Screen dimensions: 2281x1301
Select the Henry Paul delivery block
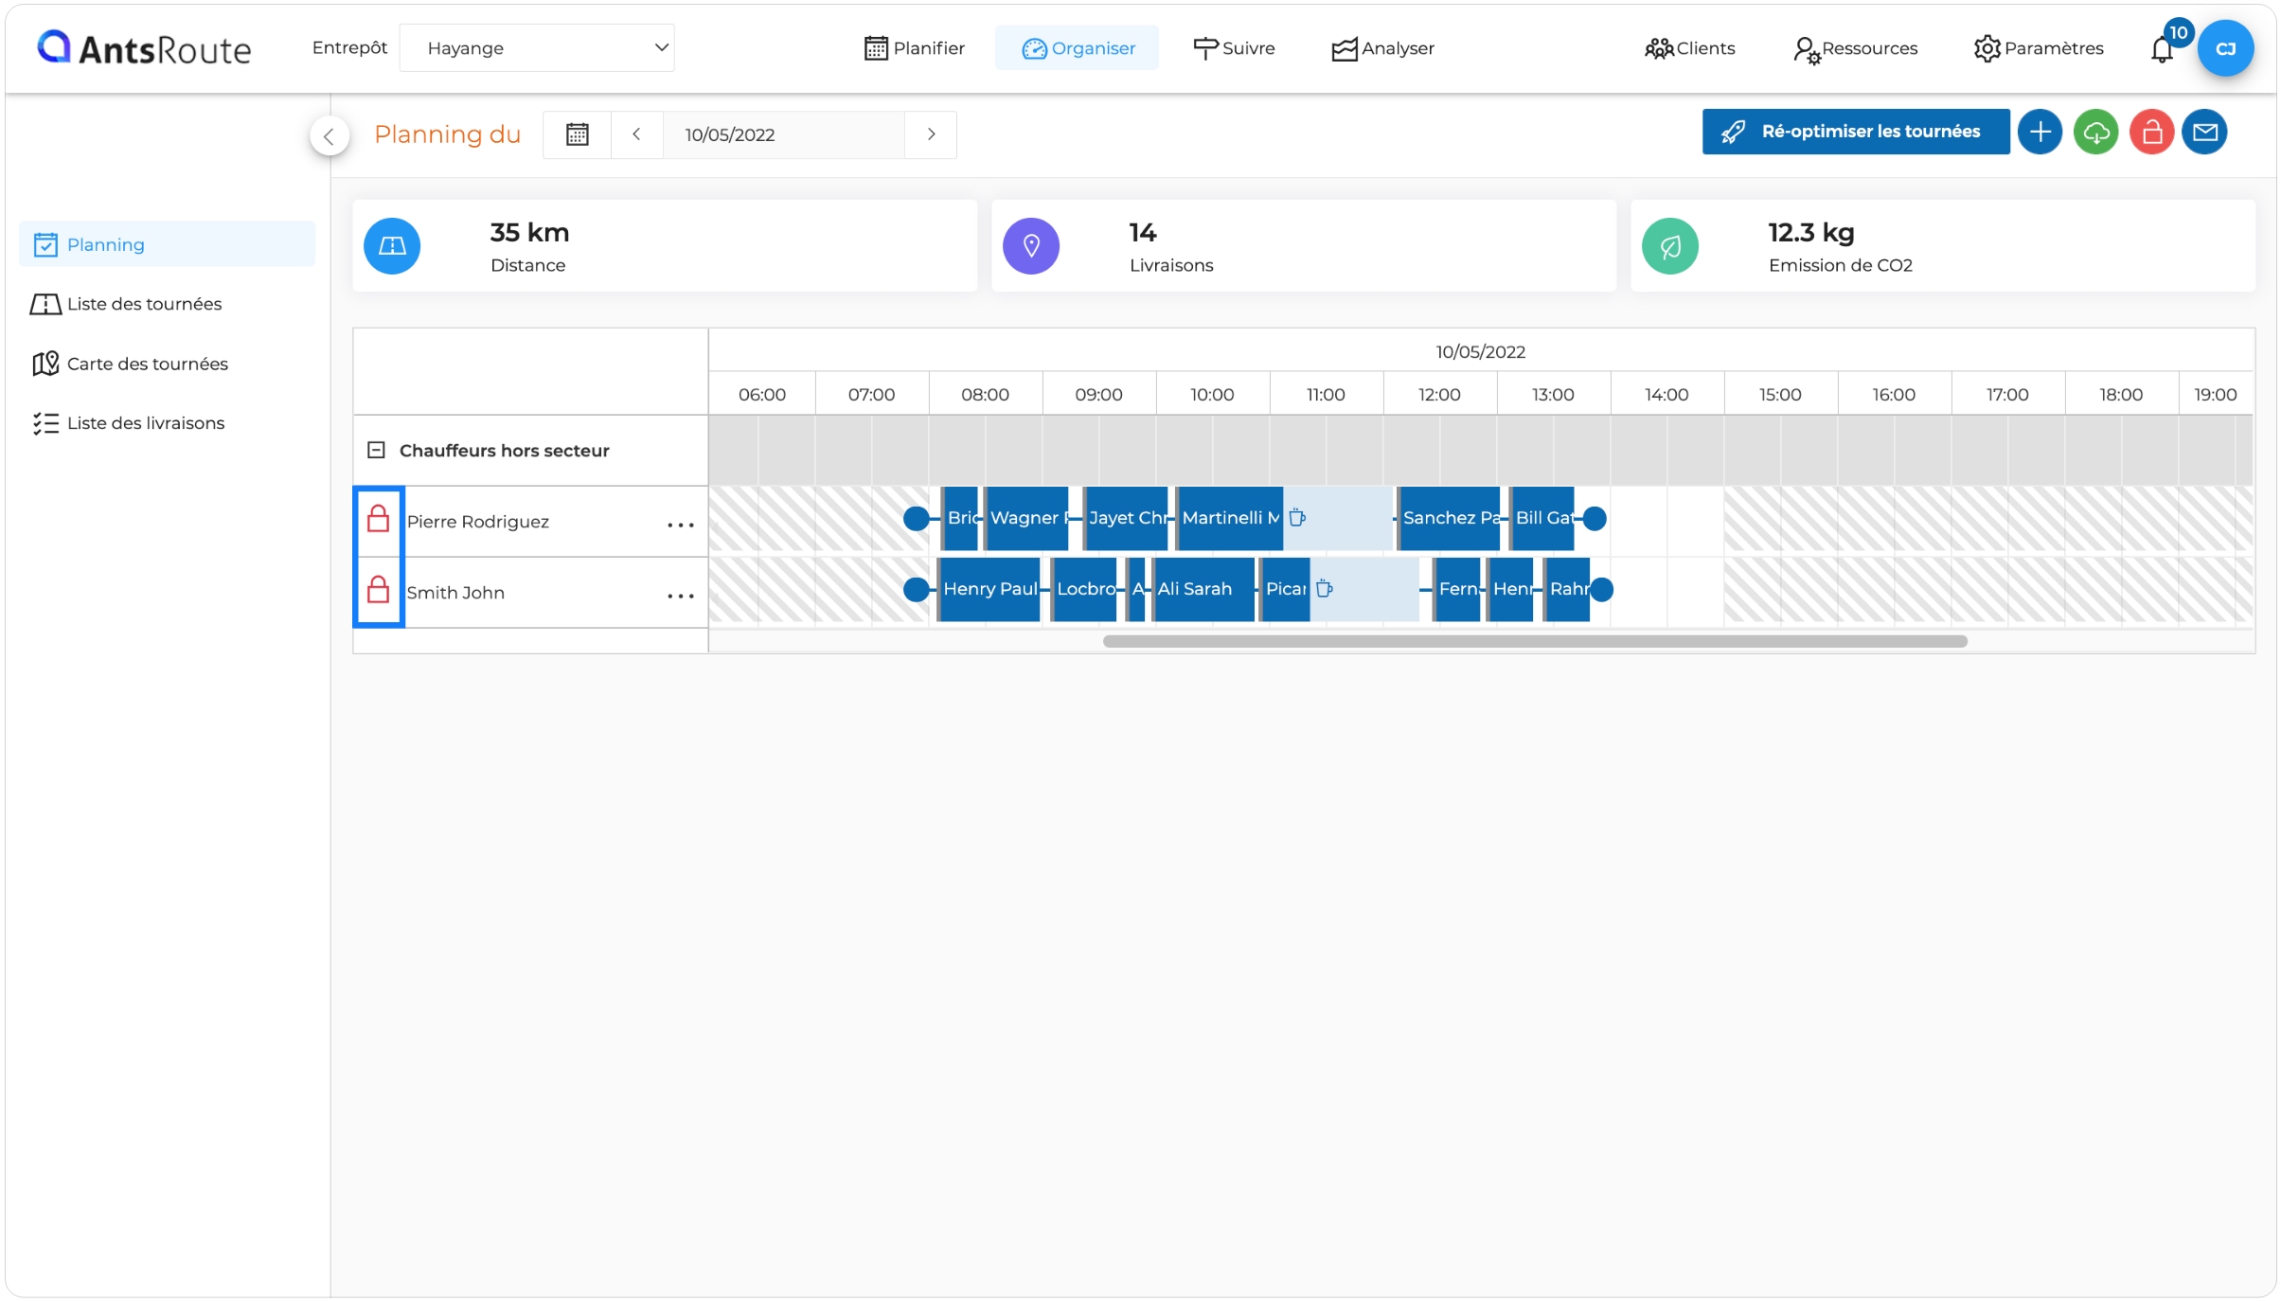pos(989,590)
